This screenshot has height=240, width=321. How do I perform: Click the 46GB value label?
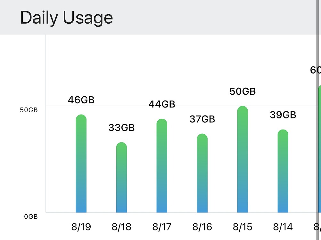(x=81, y=100)
